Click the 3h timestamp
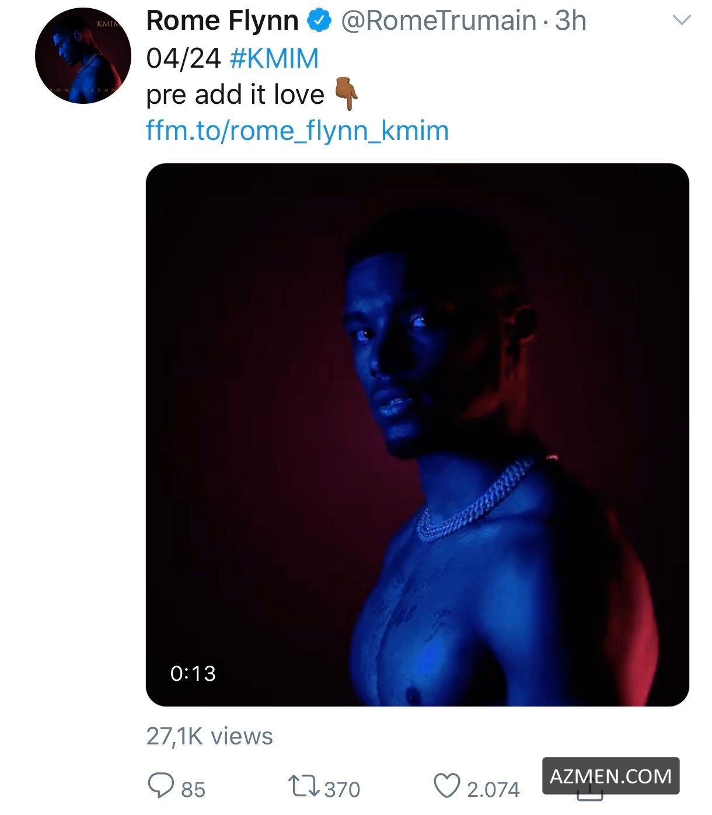 [570, 21]
